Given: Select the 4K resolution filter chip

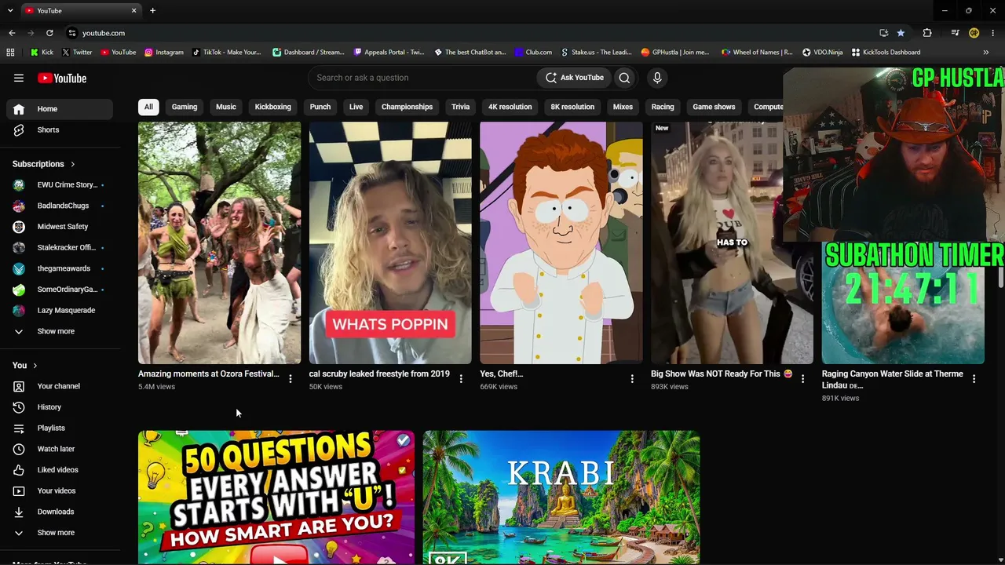Looking at the screenshot, I should coord(510,107).
